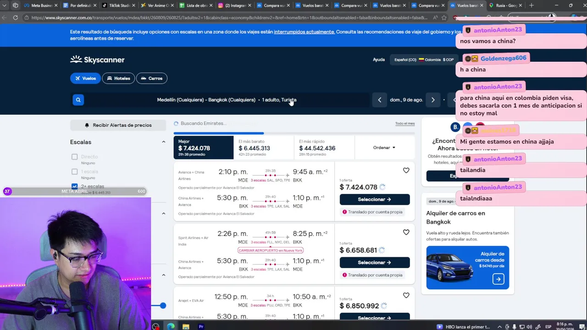Go to next date after dom., 9 de ago.
The width and height of the screenshot is (587, 330).
coord(432,100)
